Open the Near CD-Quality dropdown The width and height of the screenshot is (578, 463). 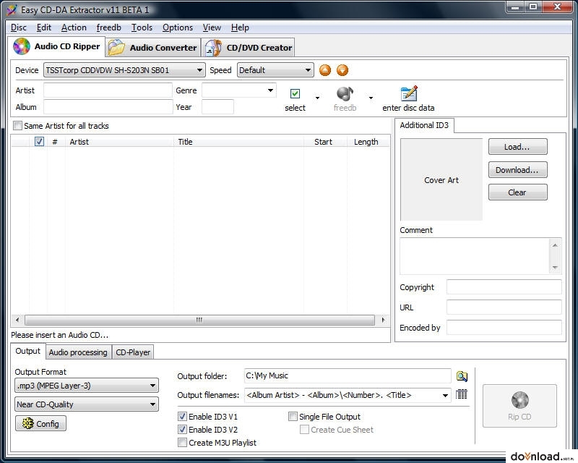point(87,404)
